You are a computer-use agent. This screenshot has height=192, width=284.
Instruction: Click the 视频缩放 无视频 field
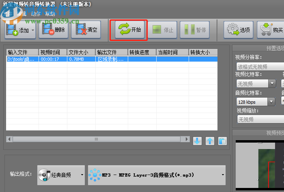260,119
